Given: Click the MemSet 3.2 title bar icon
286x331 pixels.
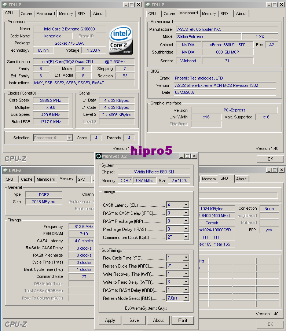Looking at the screenshot, I should pyautogui.click(x=98, y=156).
